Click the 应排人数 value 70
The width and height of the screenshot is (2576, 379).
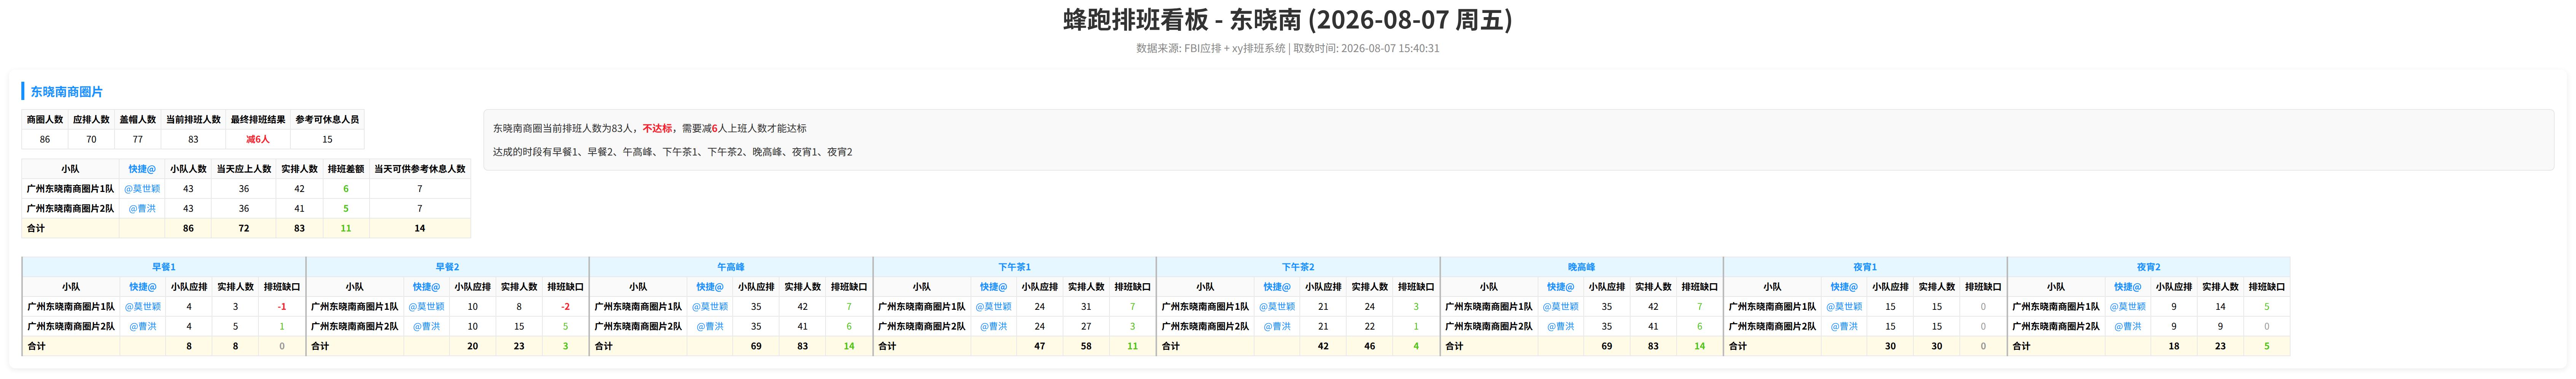(91, 140)
